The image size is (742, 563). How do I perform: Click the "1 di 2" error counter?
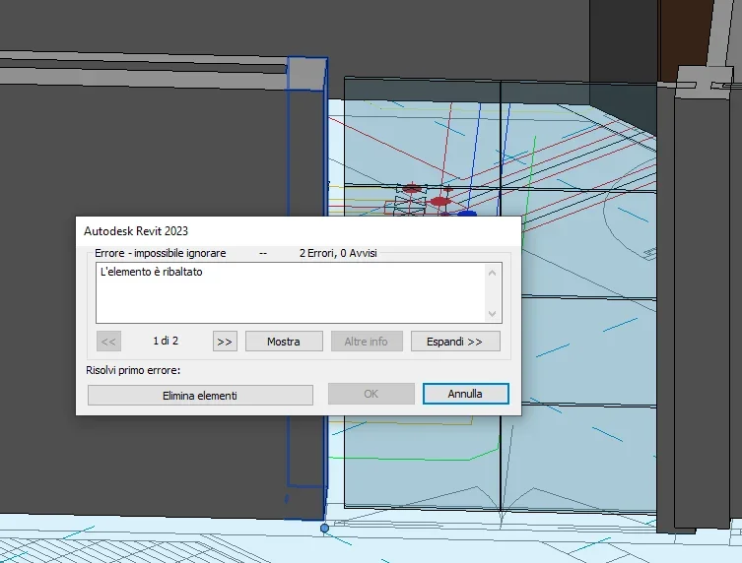(166, 341)
